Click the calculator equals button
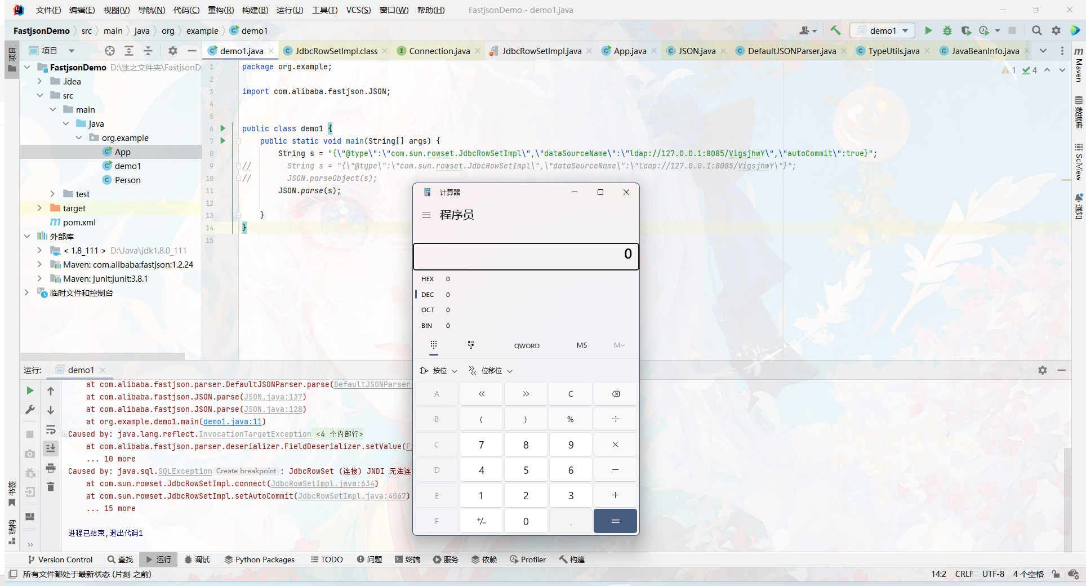The width and height of the screenshot is (1086, 586). coord(615,521)
